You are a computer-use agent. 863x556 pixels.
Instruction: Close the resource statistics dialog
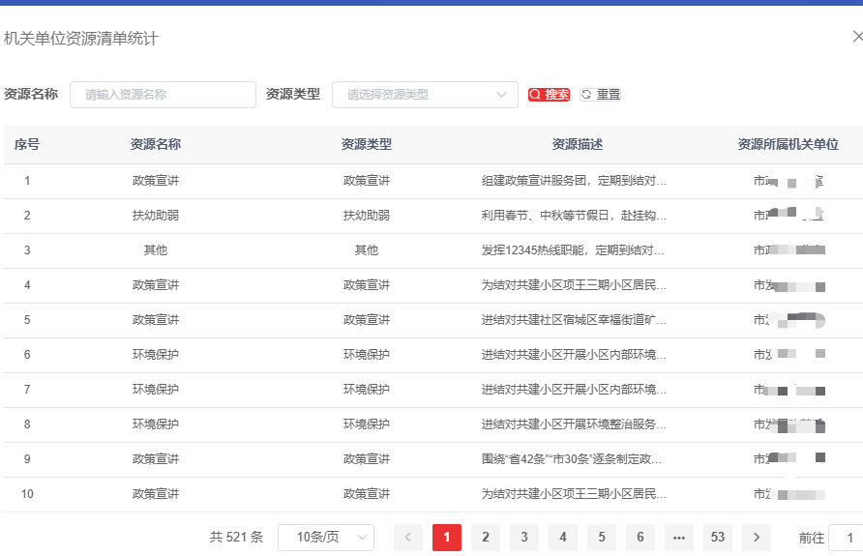[856, 37]
